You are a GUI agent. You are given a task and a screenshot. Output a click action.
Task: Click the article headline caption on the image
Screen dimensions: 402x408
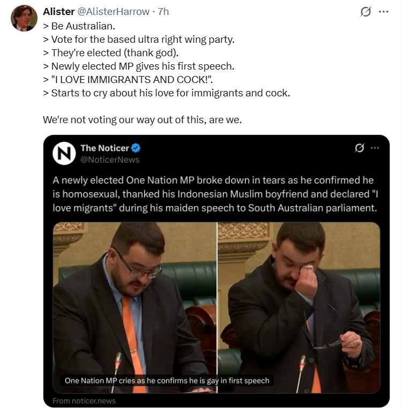click(167, 381)
